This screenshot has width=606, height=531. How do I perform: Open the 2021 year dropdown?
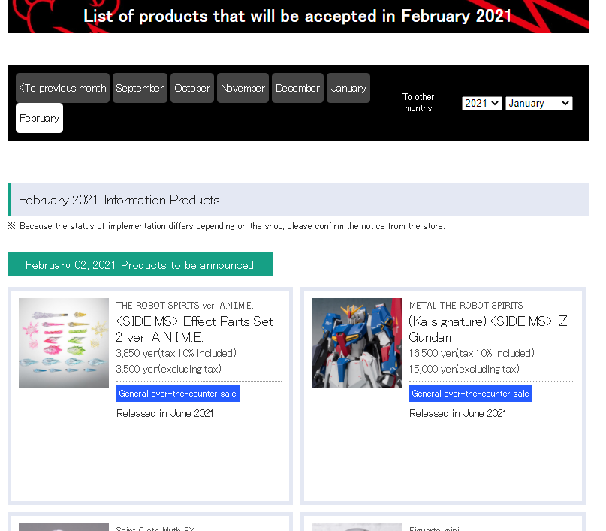482,103
